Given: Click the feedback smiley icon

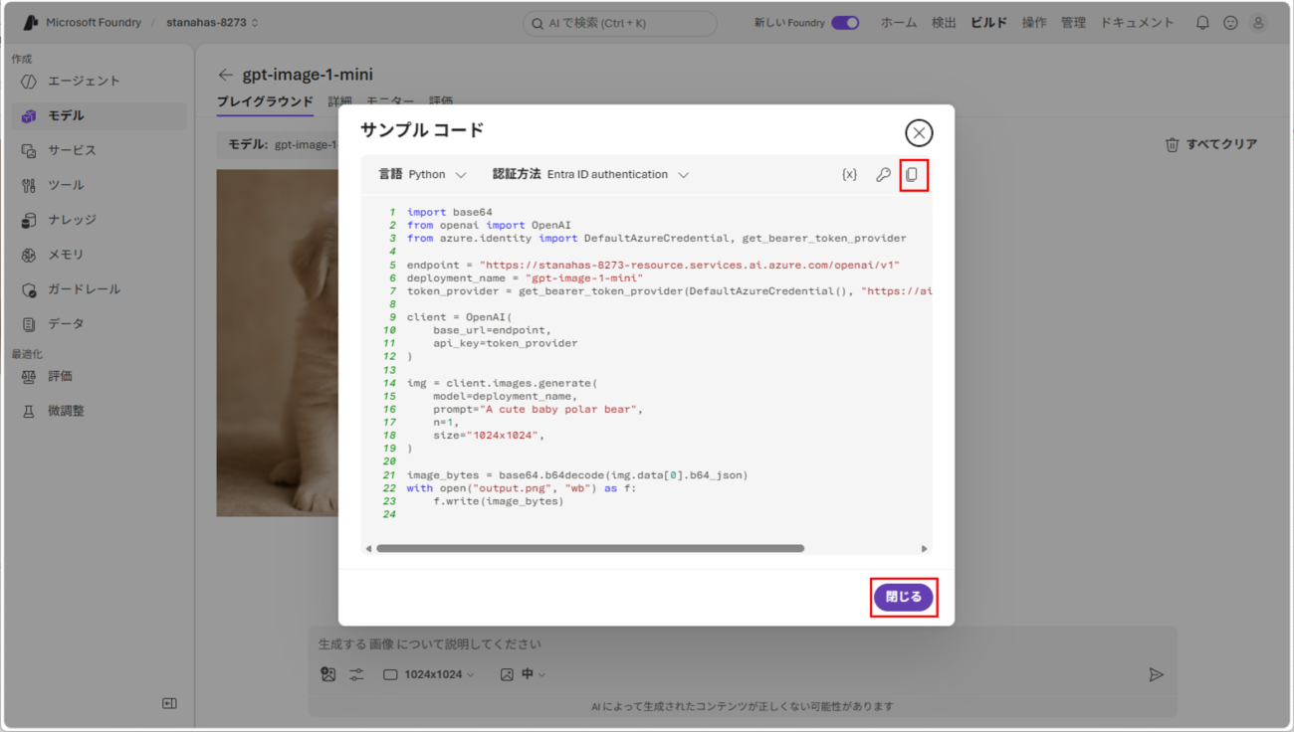Looking at the screenshot, I should 1230,23.
